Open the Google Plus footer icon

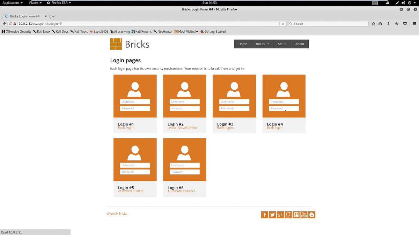pyautogui.click(x=296, y=215)
